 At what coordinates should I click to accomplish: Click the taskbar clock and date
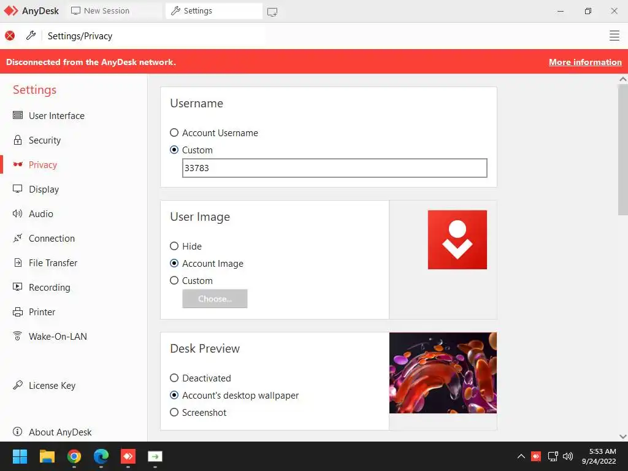599,456
